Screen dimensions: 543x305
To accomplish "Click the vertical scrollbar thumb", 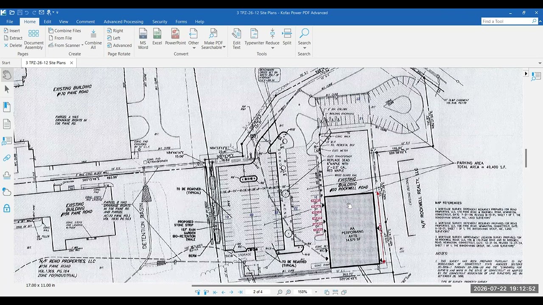I will [x=526, y=158].
